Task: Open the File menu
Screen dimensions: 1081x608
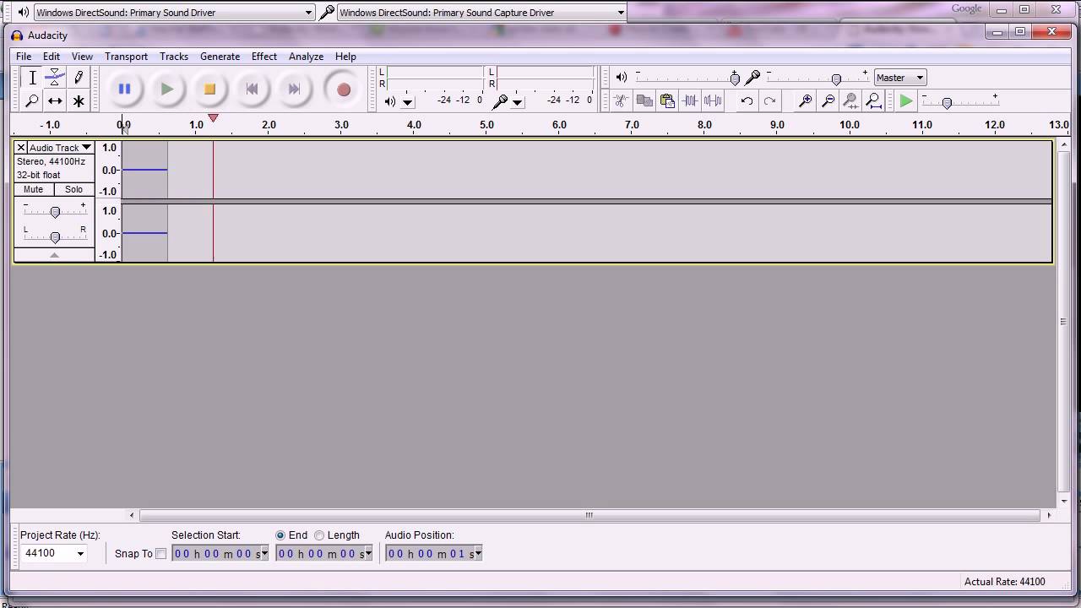Action: (x=24, y=57)
